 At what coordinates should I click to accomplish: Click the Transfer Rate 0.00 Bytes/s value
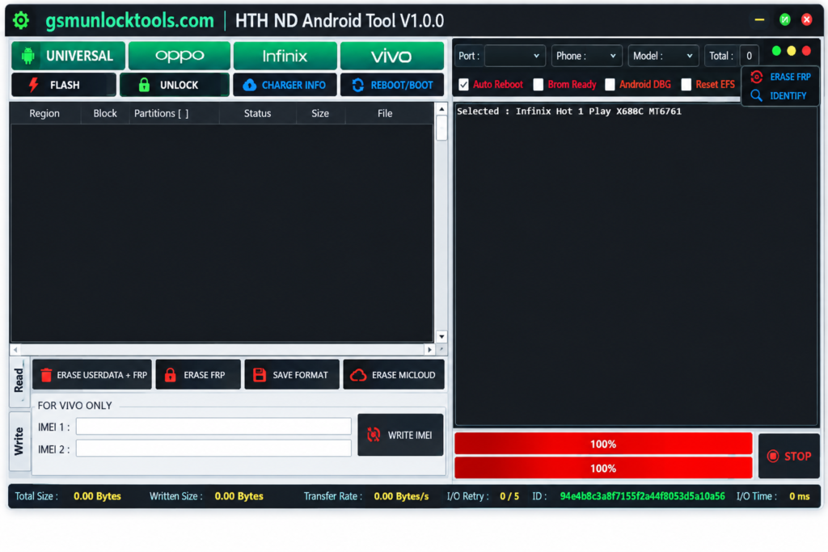401,496
